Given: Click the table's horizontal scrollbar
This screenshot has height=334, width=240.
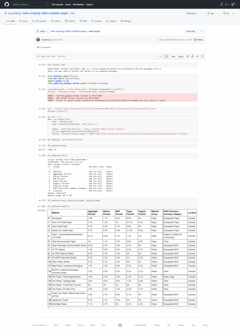Looking at the screenshot, I should (122, 308).
